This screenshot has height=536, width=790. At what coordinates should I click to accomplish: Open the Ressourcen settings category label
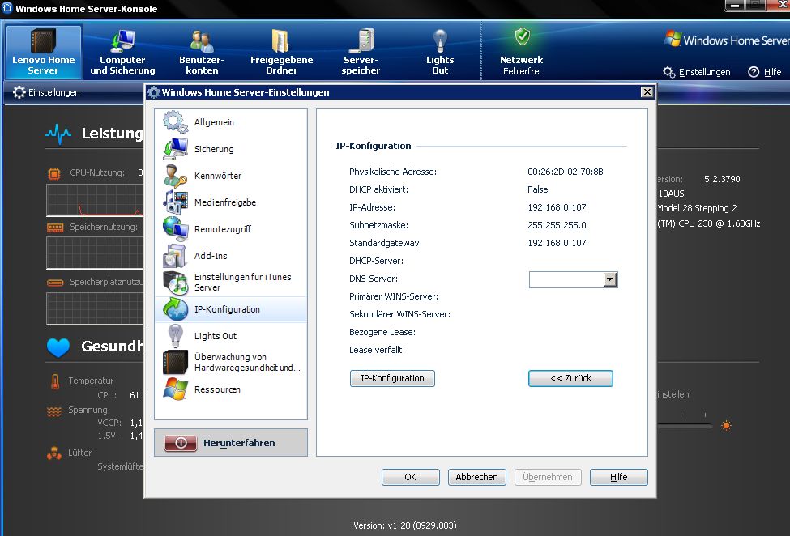click(x=218, y=389)
